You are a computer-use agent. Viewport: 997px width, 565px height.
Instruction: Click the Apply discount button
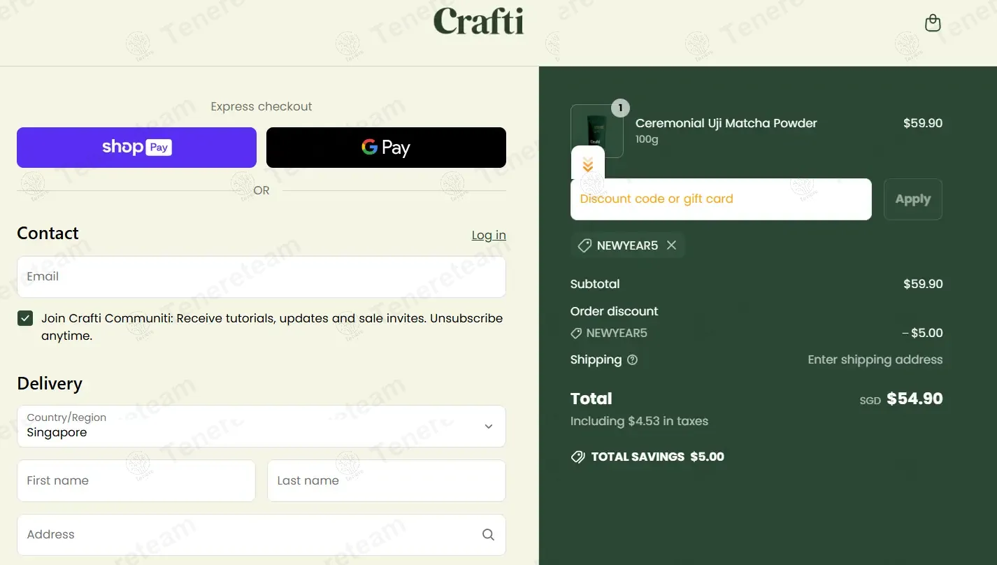(x=913, y=199)
